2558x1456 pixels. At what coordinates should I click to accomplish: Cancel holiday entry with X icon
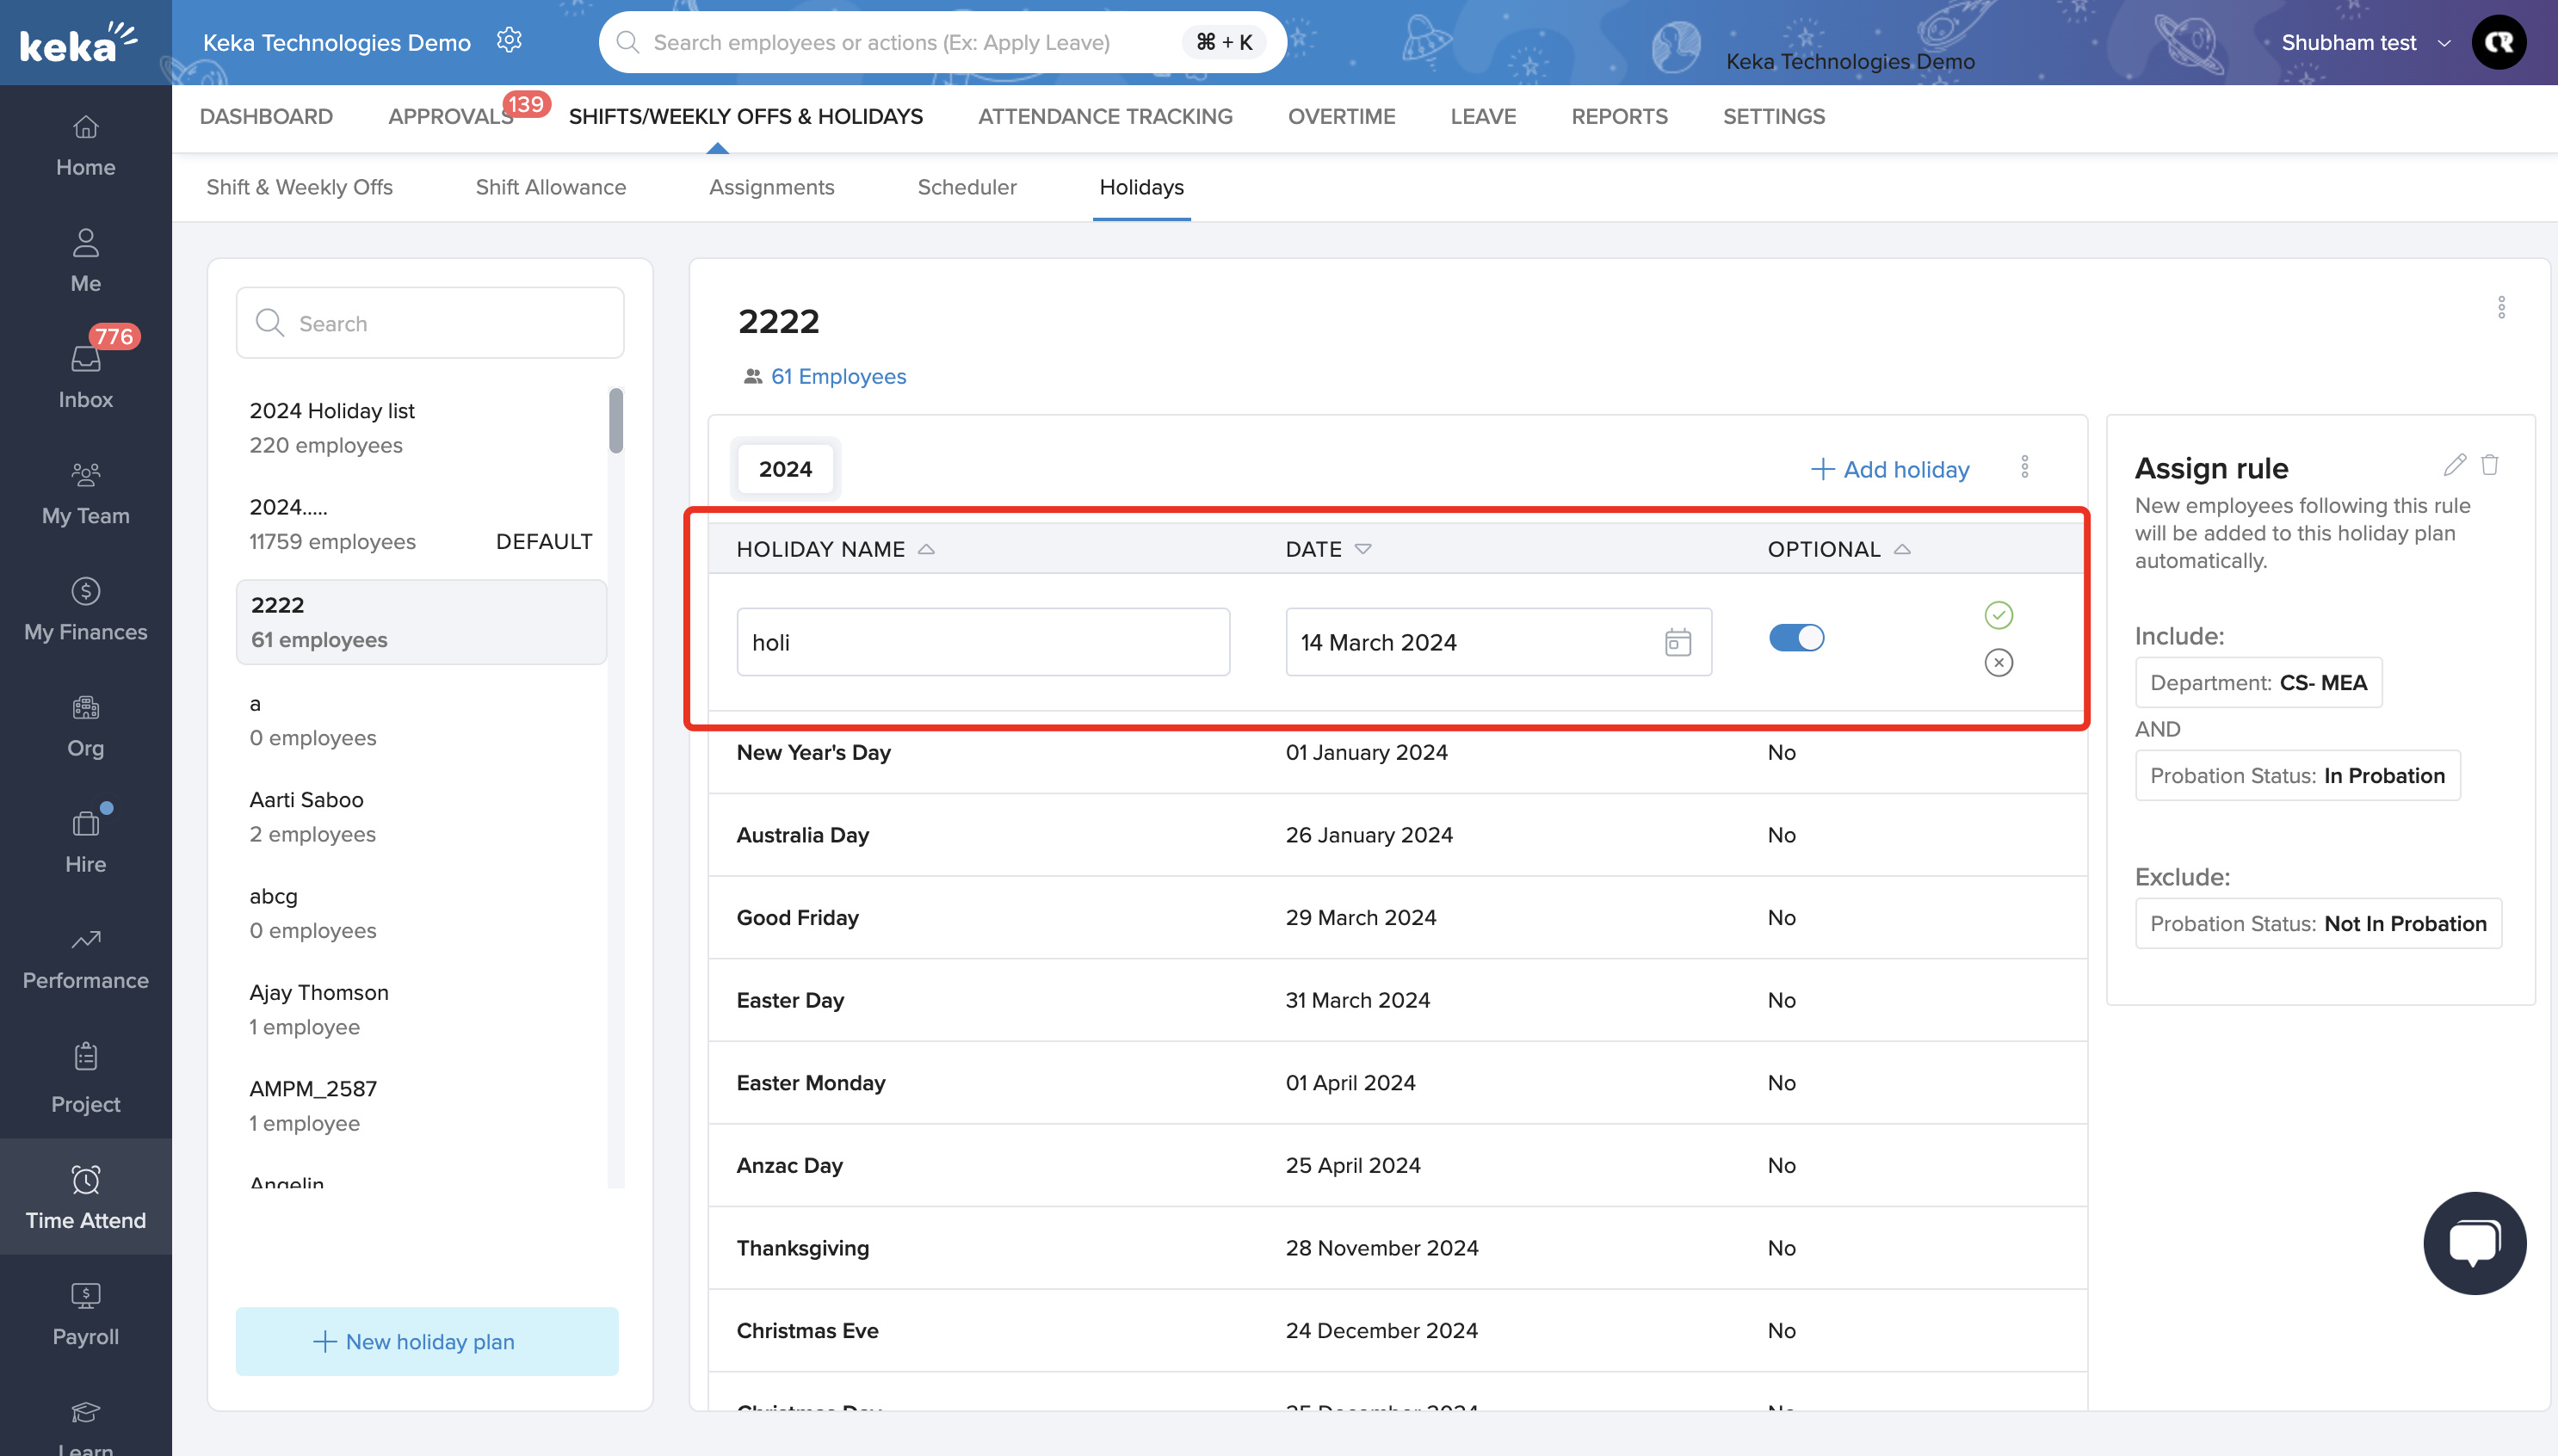pyautogui.click(x=1998, y=662)
